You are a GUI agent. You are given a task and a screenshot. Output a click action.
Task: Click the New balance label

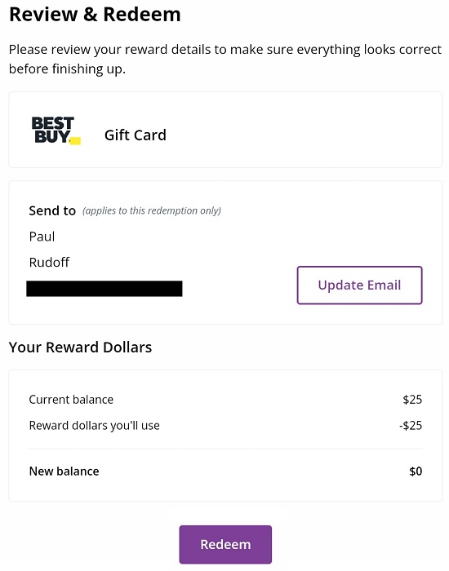pyautogui.click(x=64, y=471)
